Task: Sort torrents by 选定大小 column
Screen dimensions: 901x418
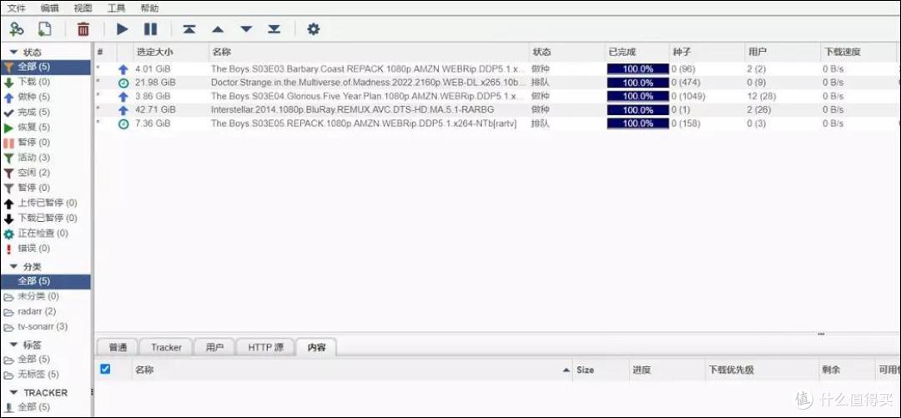Action: 170,52
